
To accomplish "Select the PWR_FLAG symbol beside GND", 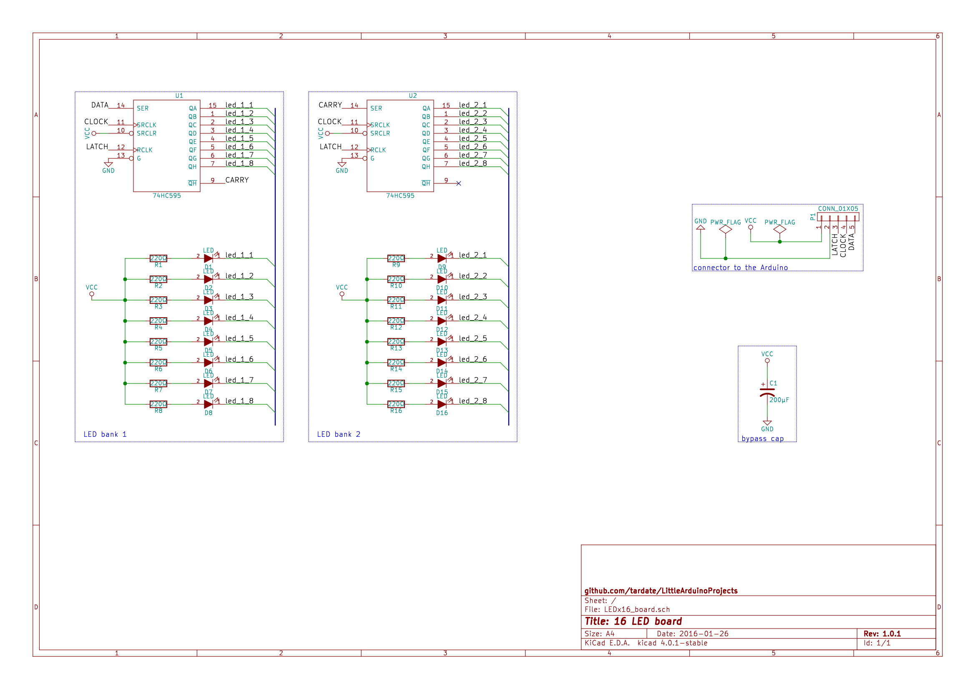I will pyautogui.click(x=725, y=229).
